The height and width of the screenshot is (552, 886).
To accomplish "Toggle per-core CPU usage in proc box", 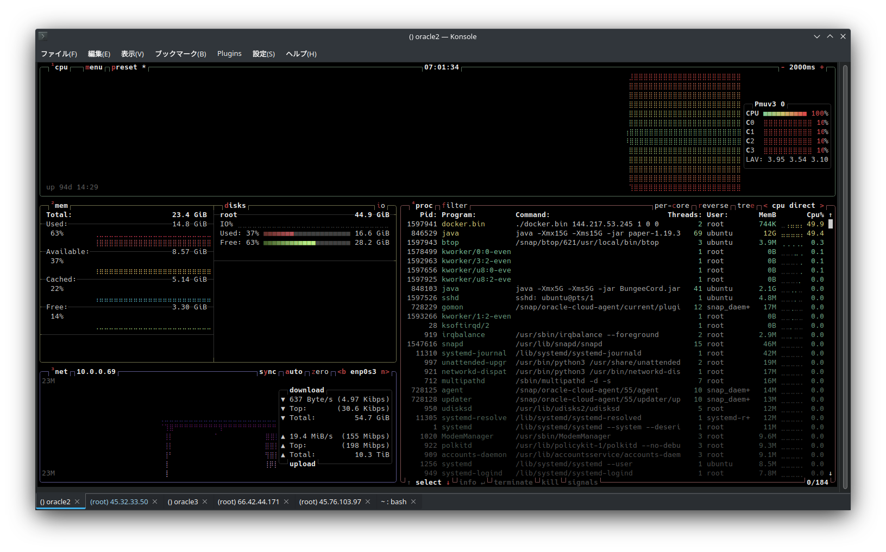I will 671,206.
